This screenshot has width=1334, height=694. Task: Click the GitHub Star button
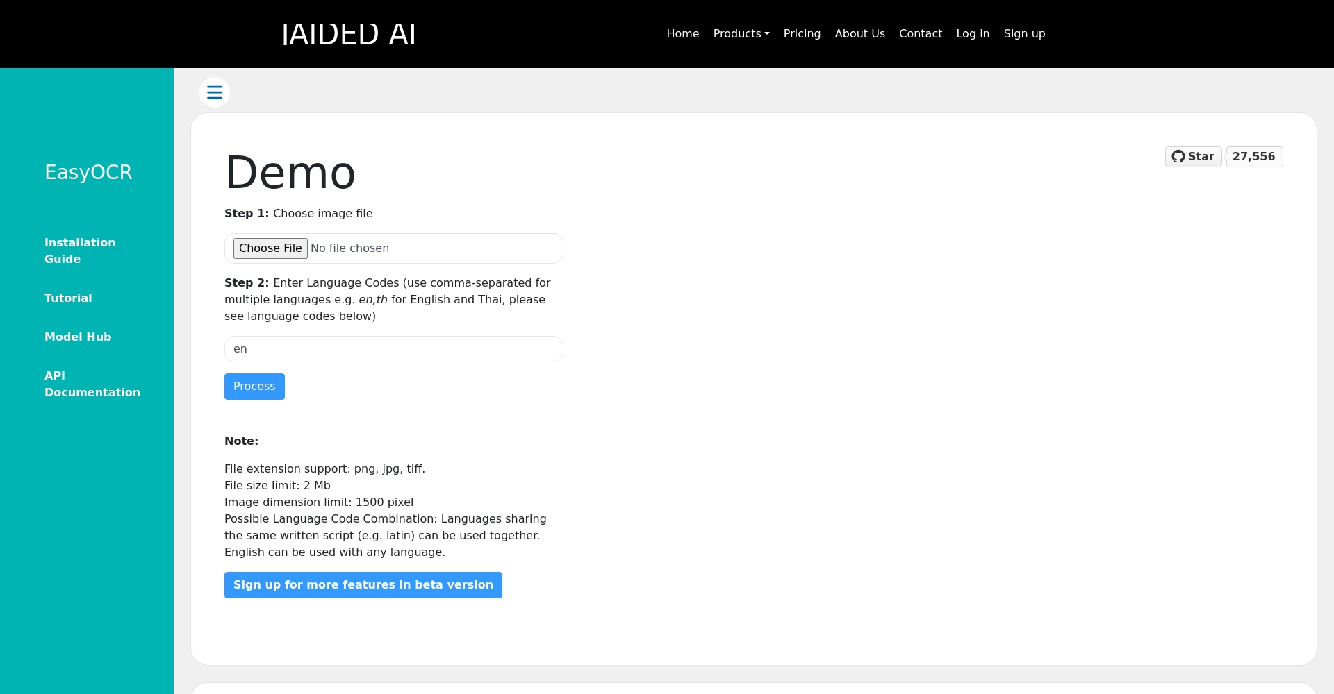1193,157
